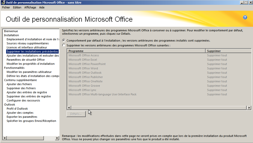Open 'Modifier les propriétés d'installation' page
Screen dimensions: 253x143
click(31, 64)
